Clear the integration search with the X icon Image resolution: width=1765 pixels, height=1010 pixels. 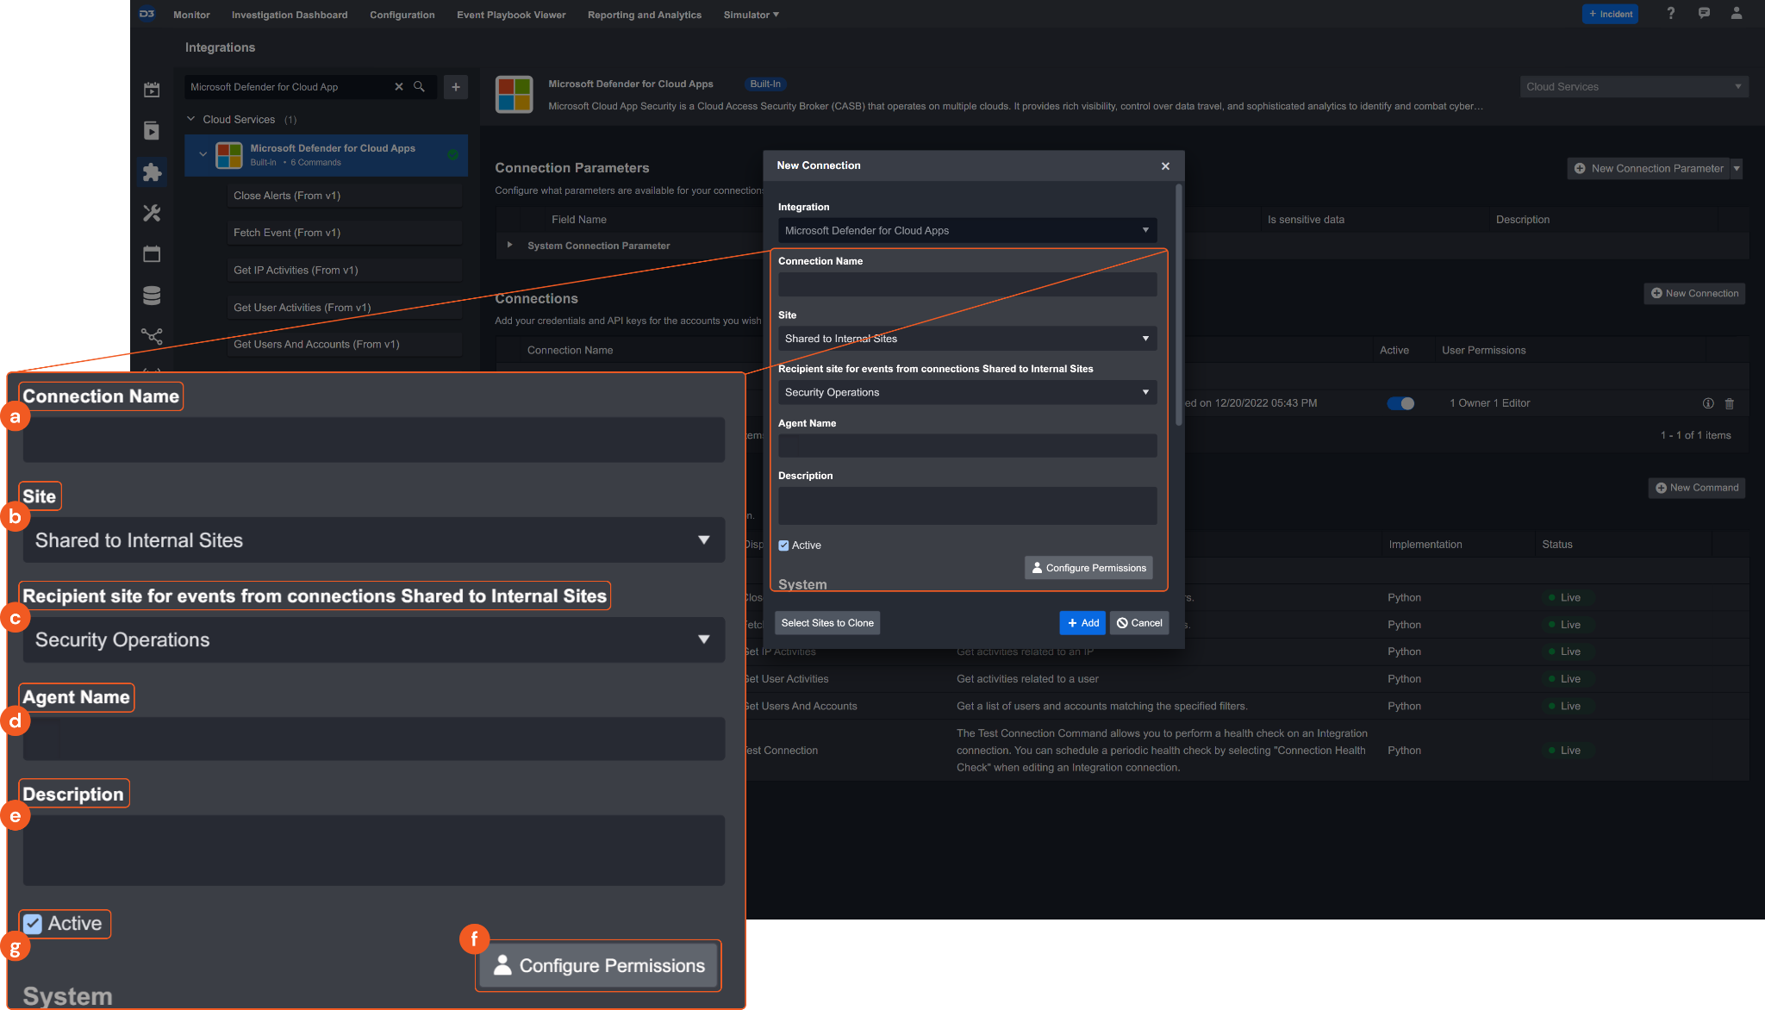[x=399, y=87]
